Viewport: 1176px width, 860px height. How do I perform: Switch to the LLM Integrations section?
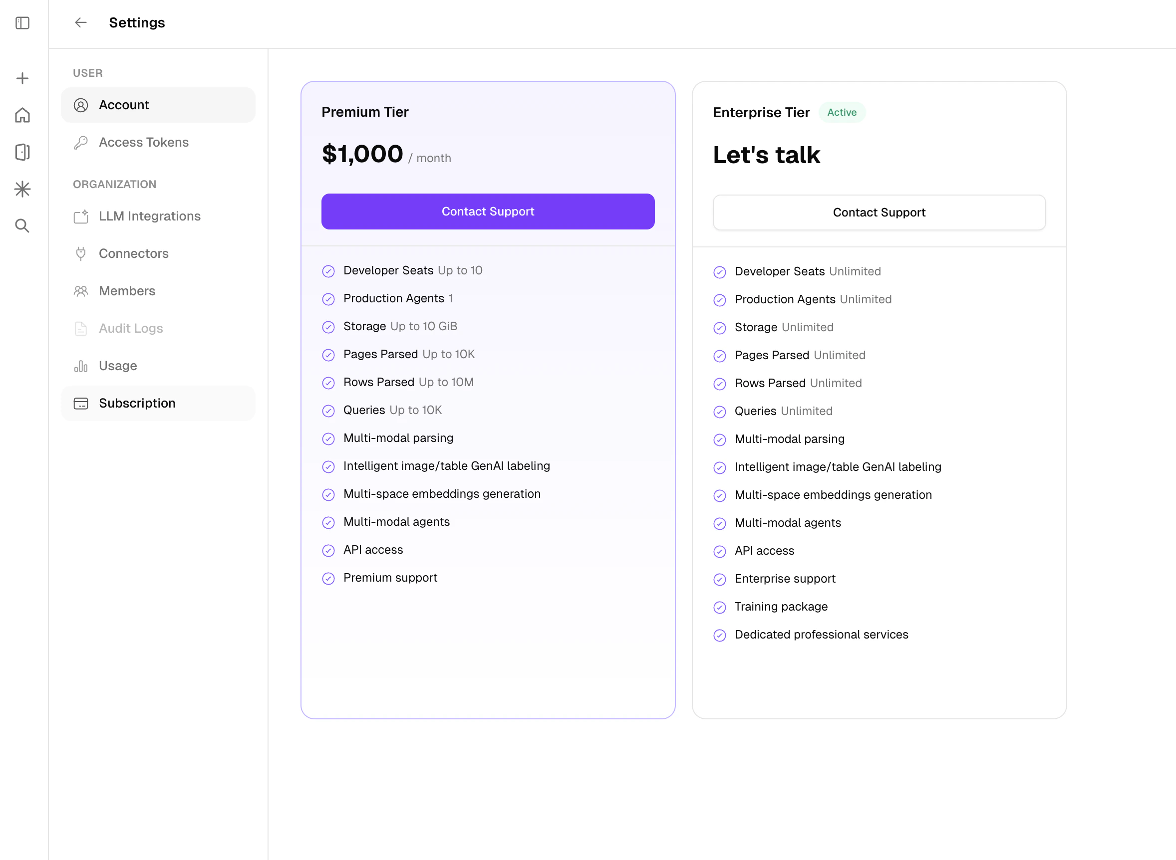pyautogui.click(x=149, y=216)
